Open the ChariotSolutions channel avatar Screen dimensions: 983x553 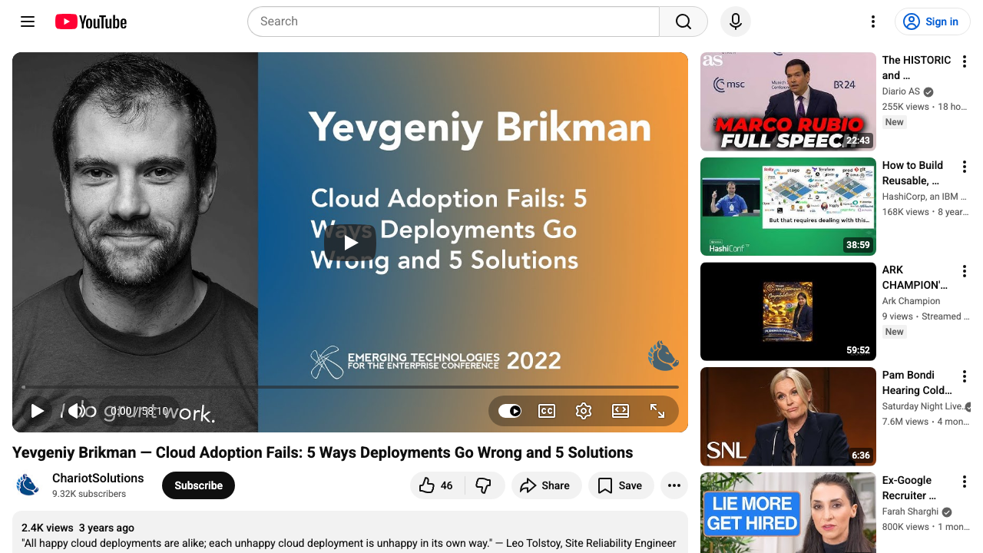click(x=28, y=485)
